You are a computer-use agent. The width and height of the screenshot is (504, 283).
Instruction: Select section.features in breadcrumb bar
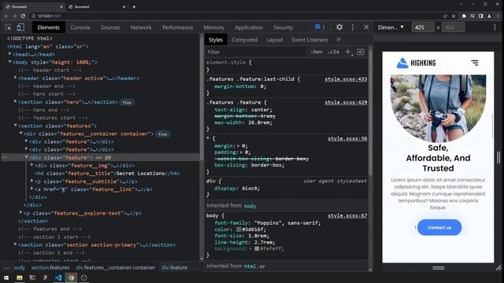point(50,267)
